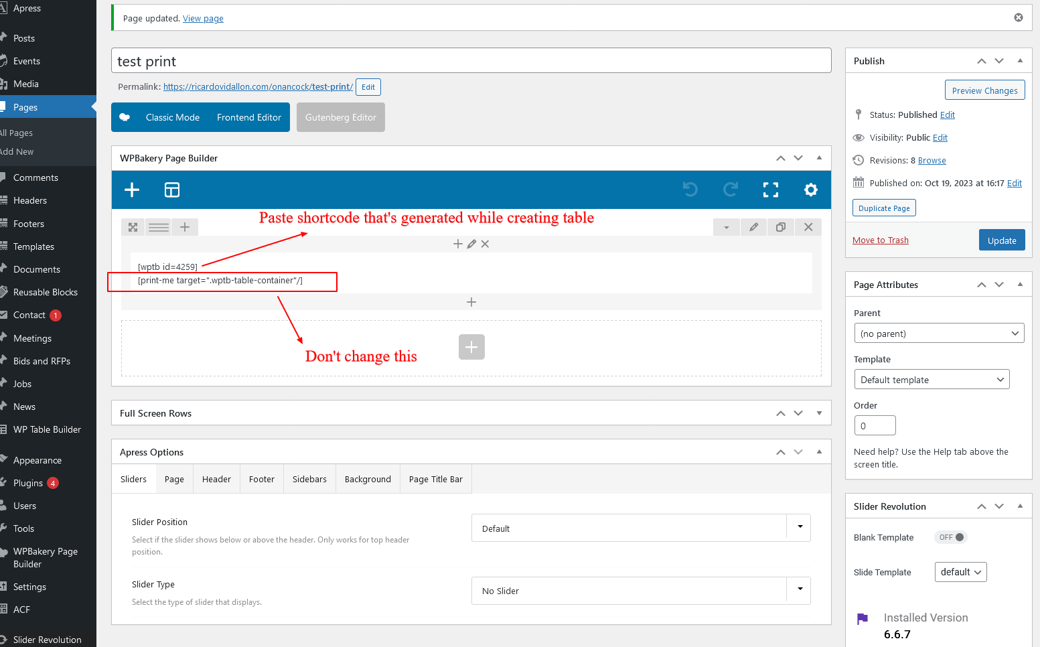
Task: Switch to Page Title Bar tab
Action: (436, 479)
